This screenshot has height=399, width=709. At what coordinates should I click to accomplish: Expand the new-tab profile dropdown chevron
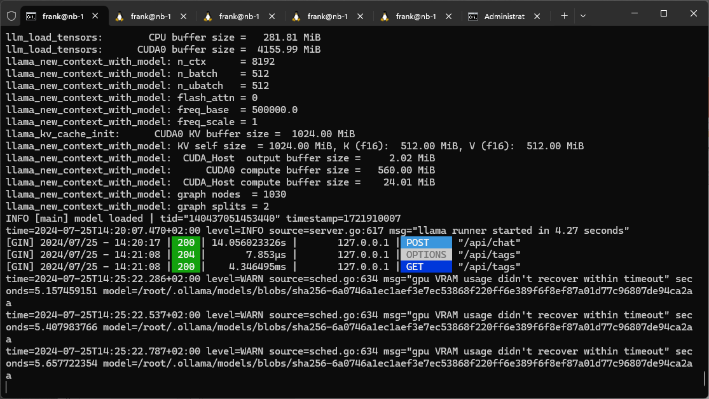pos(582,16)
